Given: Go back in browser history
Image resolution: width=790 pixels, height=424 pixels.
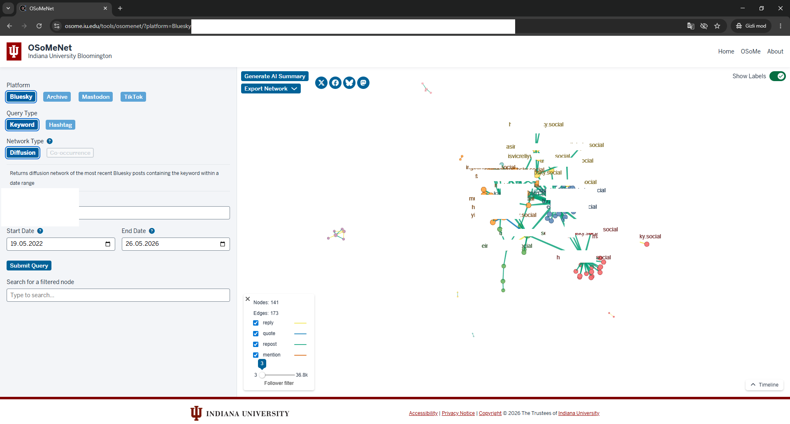Looking at the screenshot, I should point(9,26).
